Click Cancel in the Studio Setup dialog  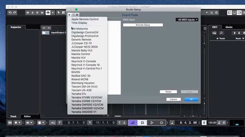tap(173, 99)
